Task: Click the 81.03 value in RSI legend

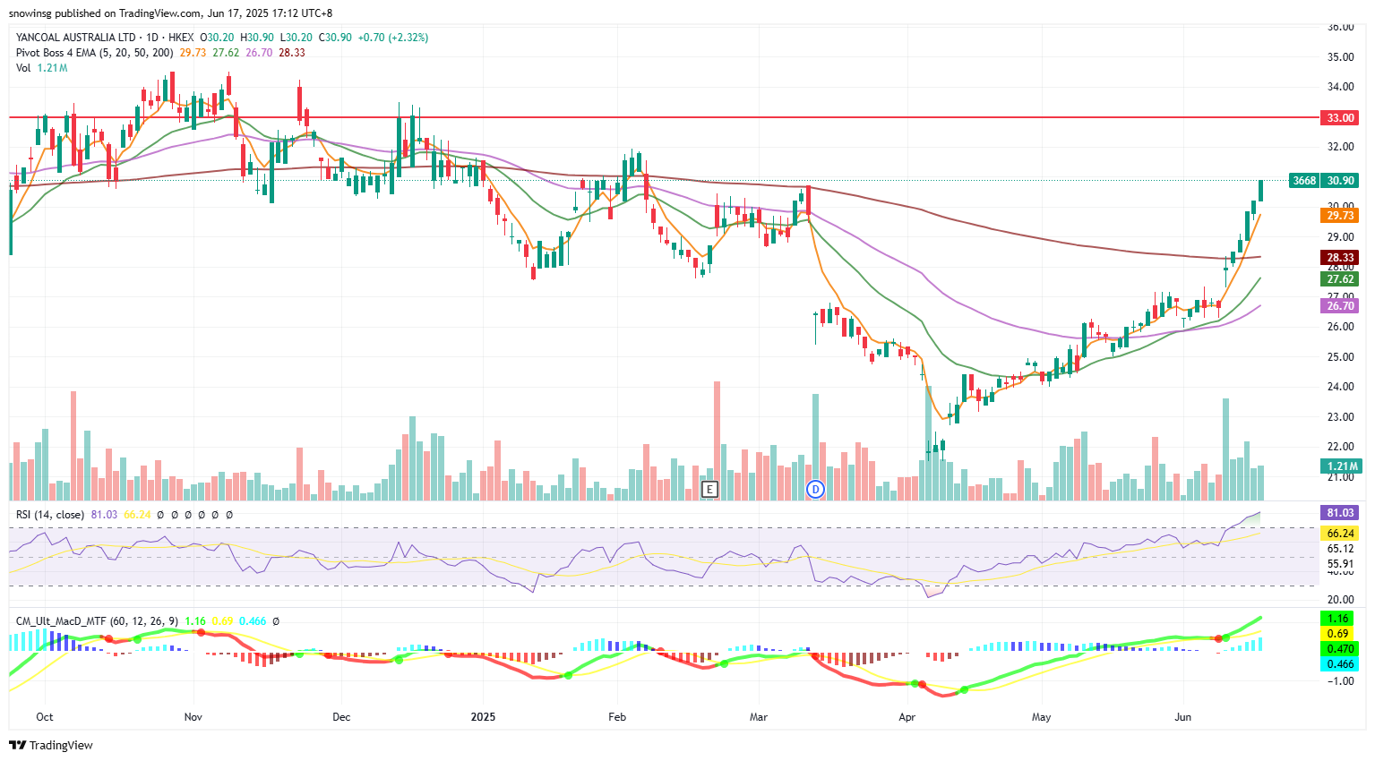Action: [x=104, y=515]
